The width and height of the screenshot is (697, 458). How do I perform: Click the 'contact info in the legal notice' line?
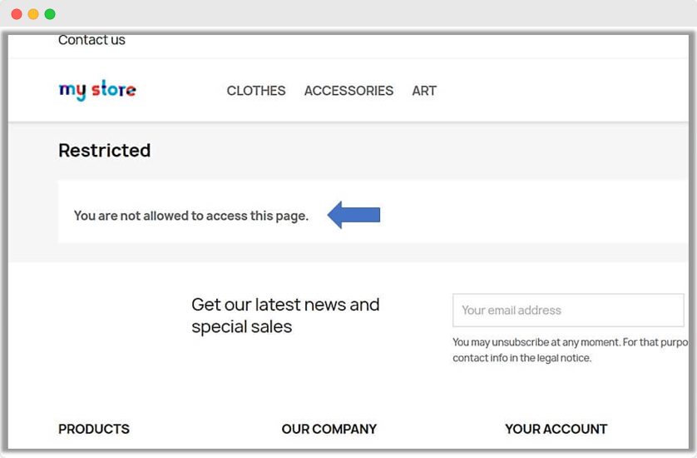[x=522, y=358]
